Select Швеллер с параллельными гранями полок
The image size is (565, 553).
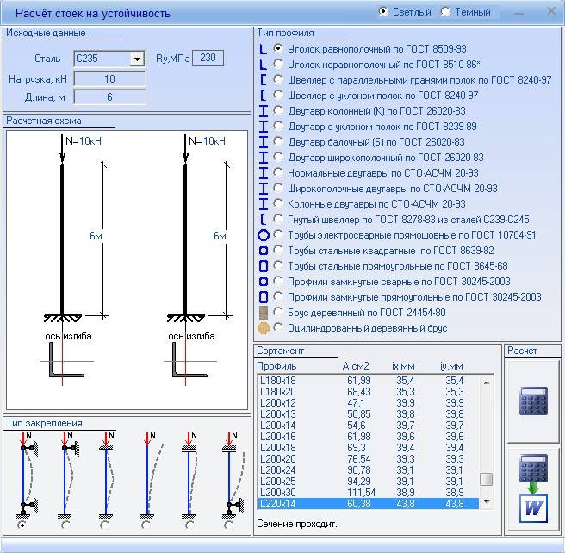coord(278,79)
